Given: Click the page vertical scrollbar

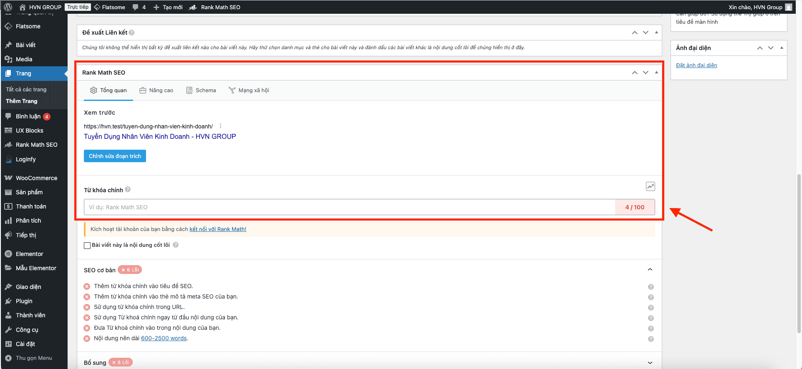Looking at the screenshot, I should pos(799,254).
